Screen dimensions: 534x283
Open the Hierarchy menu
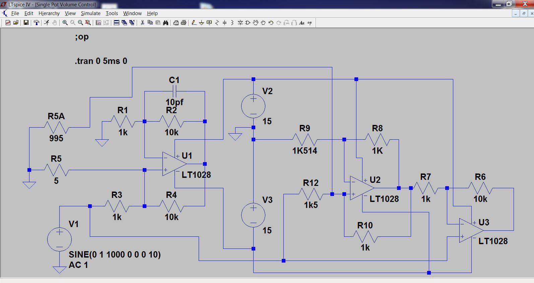point(49,13)
